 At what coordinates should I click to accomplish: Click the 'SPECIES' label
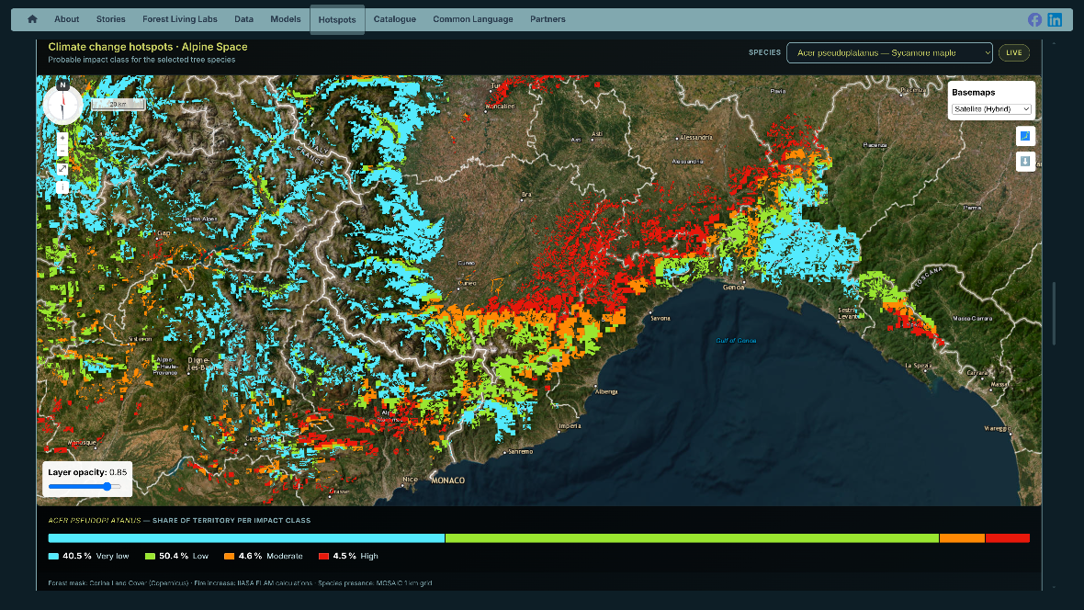click(x=764, y=52)
